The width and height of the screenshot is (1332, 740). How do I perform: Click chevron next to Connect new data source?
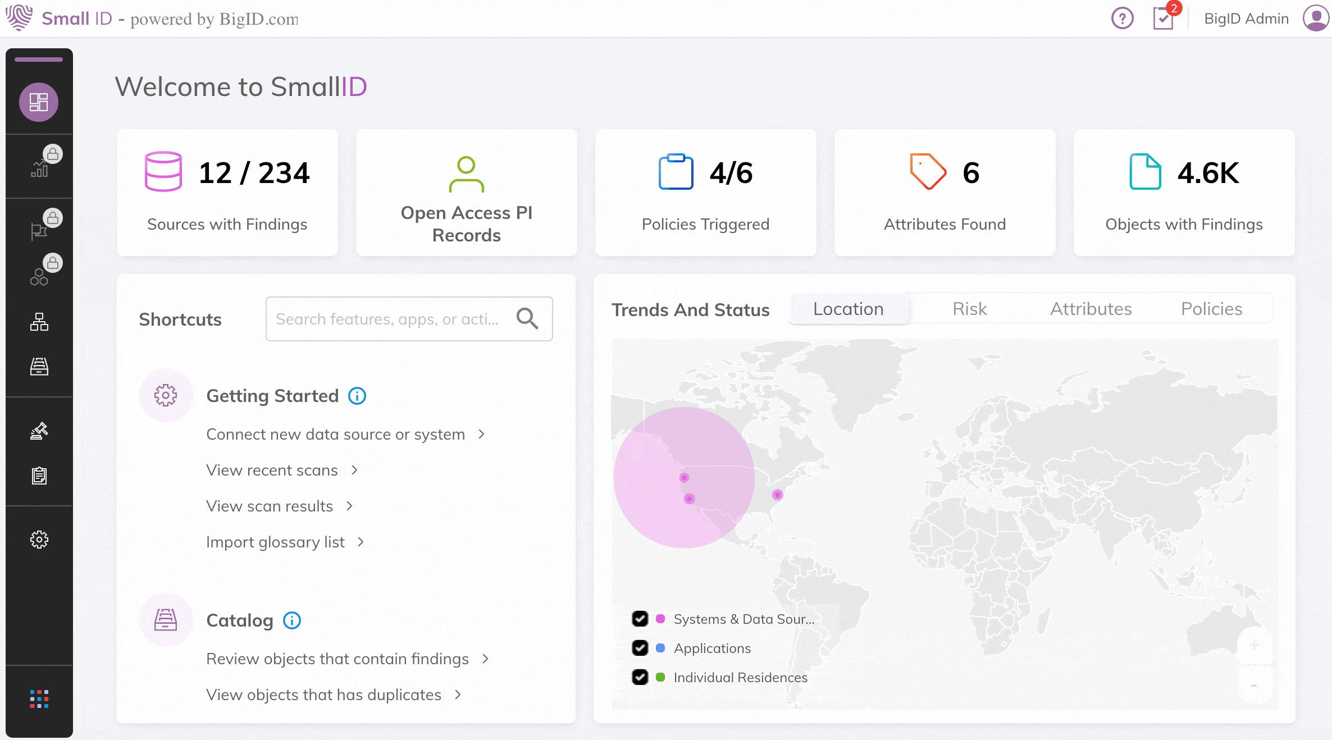click(481, 434)
